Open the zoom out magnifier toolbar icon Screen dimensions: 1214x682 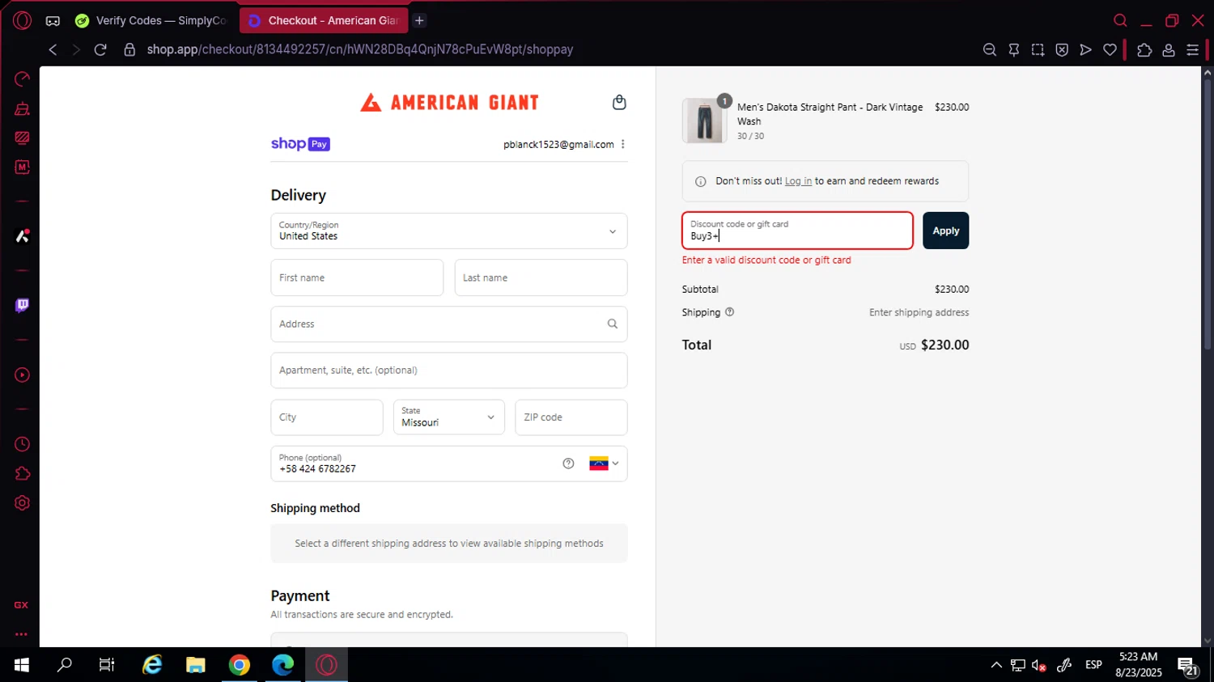[989, 49]
